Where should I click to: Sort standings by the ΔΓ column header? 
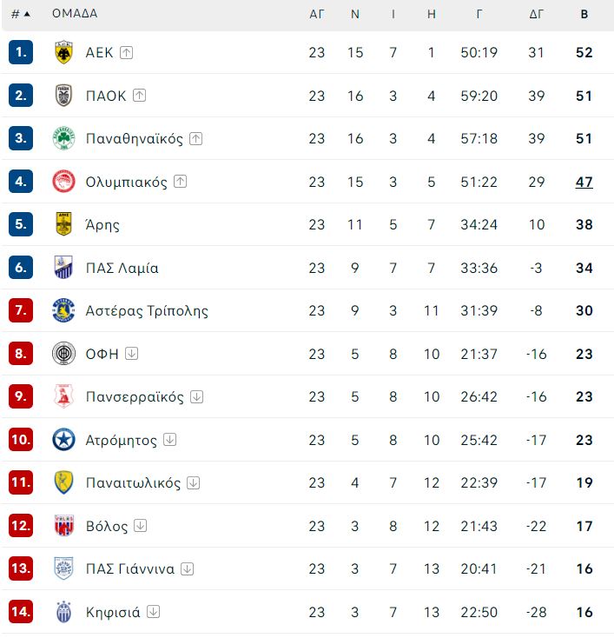536,14
